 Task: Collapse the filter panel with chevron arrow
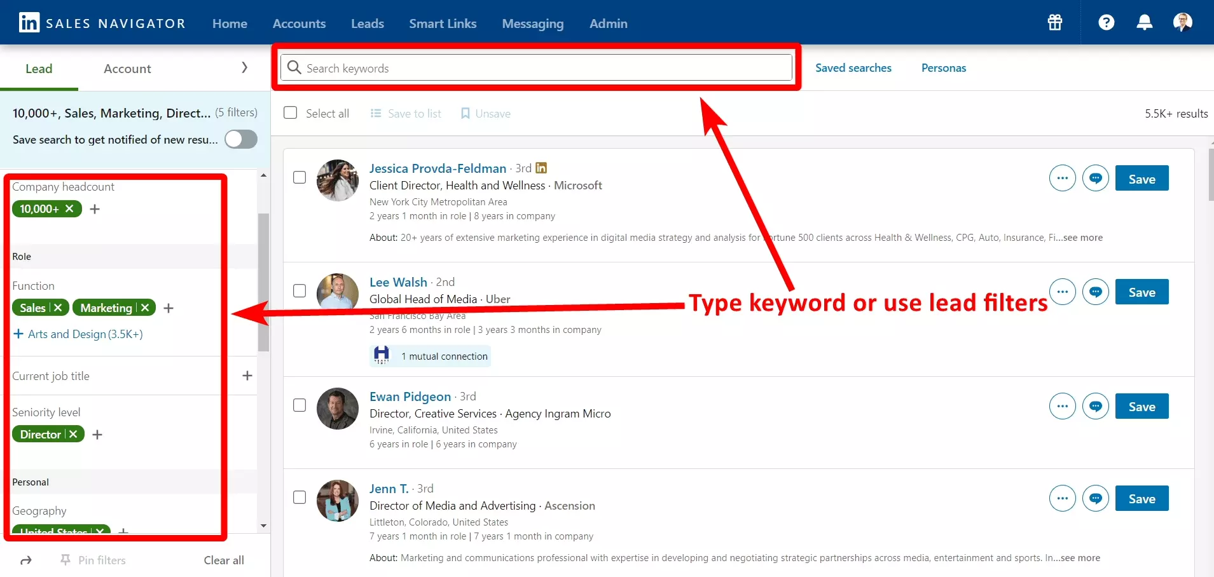click(x=244, y=68)
